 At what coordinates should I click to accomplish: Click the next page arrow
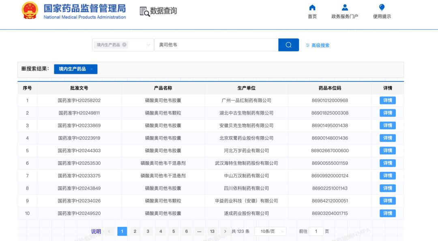pyautogui.click(x=225, y=231)
